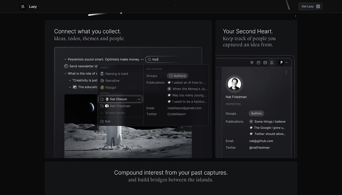The height and width of the screenshot is (195, 342).
Task: Open the calendar icon view
Action: point(258,63)
